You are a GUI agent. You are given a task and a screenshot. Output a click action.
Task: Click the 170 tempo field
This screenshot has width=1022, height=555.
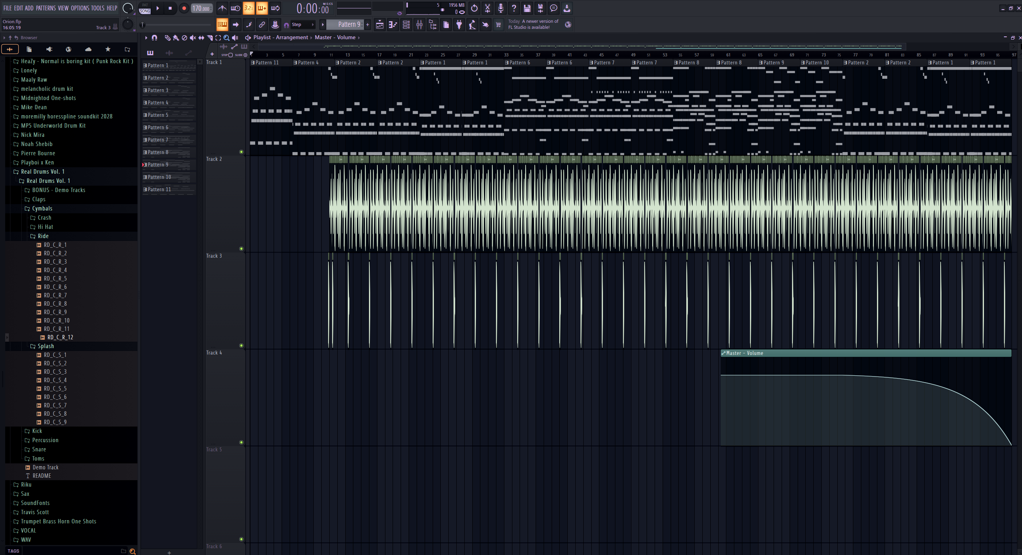(x=201, y=8)
